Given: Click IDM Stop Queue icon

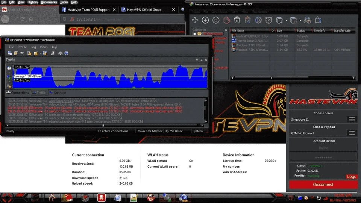Looking at the screenshot, I should click(293, 20).
